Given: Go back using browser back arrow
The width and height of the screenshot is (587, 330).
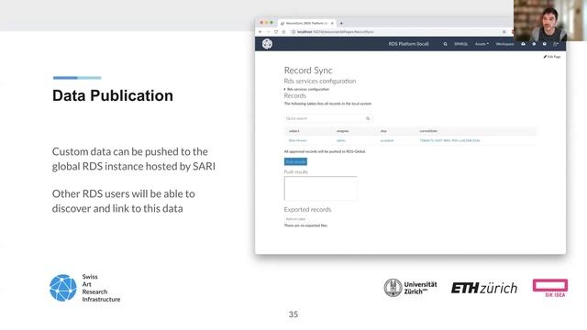Looking at the screenshot, I should tap(260, 32).
